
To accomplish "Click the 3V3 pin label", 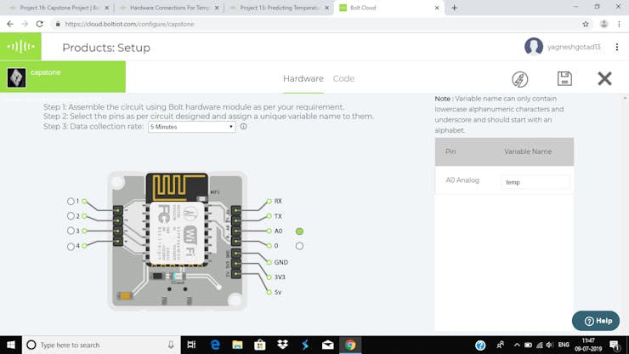I will coord(280,277).
